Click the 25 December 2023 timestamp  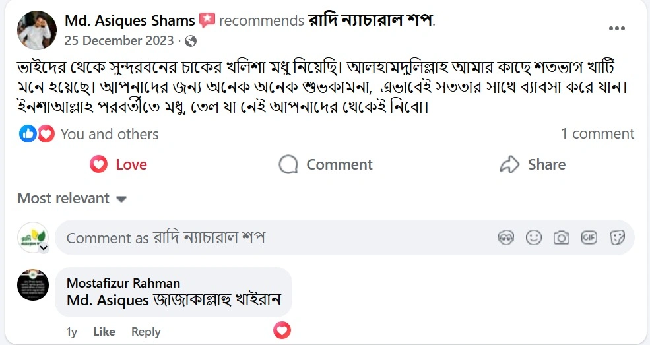click(119, 41)
